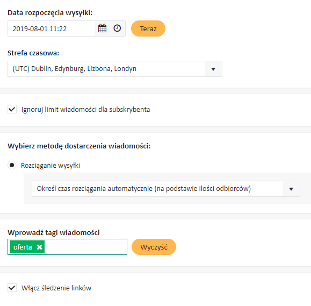The width and height of the screenshot is (311, 306).
Task: Open the clock time picker icon
Action: coord(117,28)
